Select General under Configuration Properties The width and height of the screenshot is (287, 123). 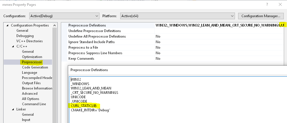pos(22,31)
